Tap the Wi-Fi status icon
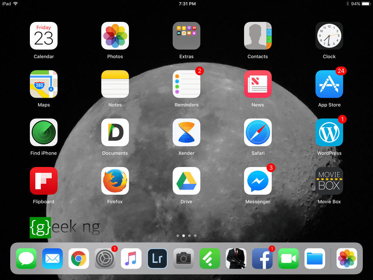Image resolution: width=373 pixels, height=280 pixels. coord(16,4)
